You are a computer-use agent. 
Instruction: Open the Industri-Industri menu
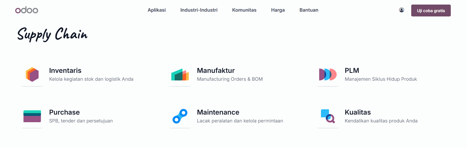coord(199,10)
